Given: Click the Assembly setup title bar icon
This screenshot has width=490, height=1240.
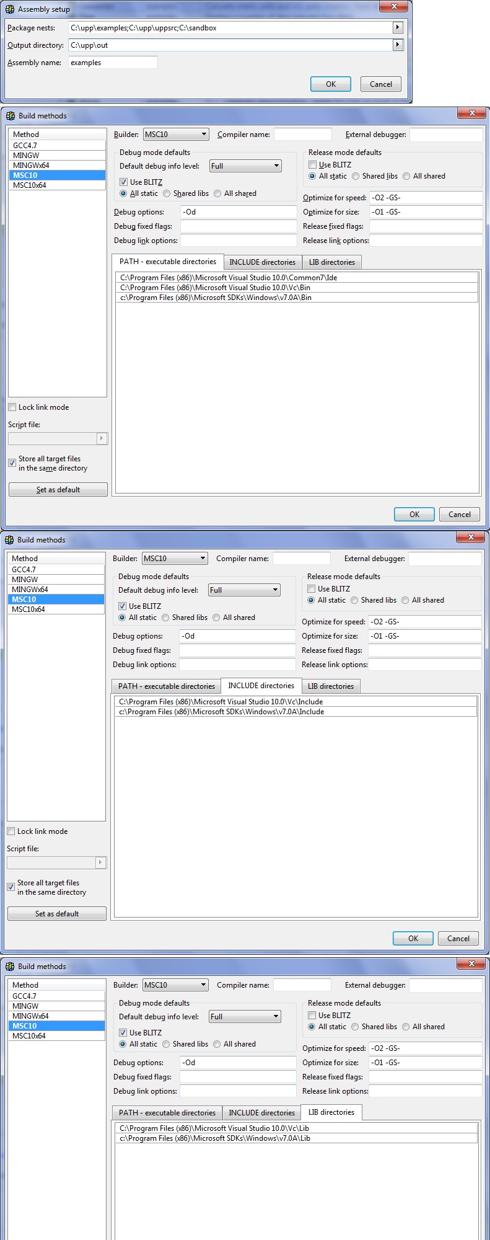Looking at the screenshot, I should pyautogui.click(x=10, y=9).
